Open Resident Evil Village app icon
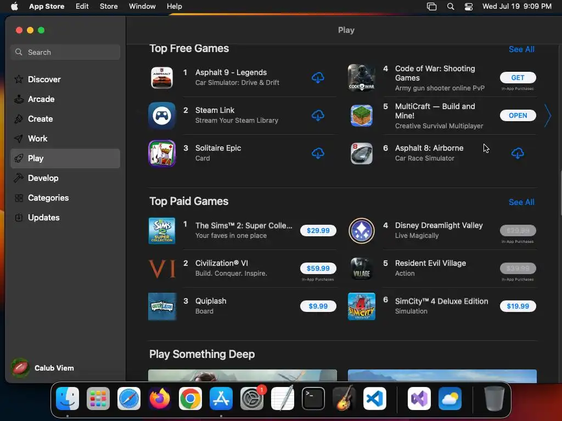The width and height of the screenshot is (562, 421). pos(361,269)
